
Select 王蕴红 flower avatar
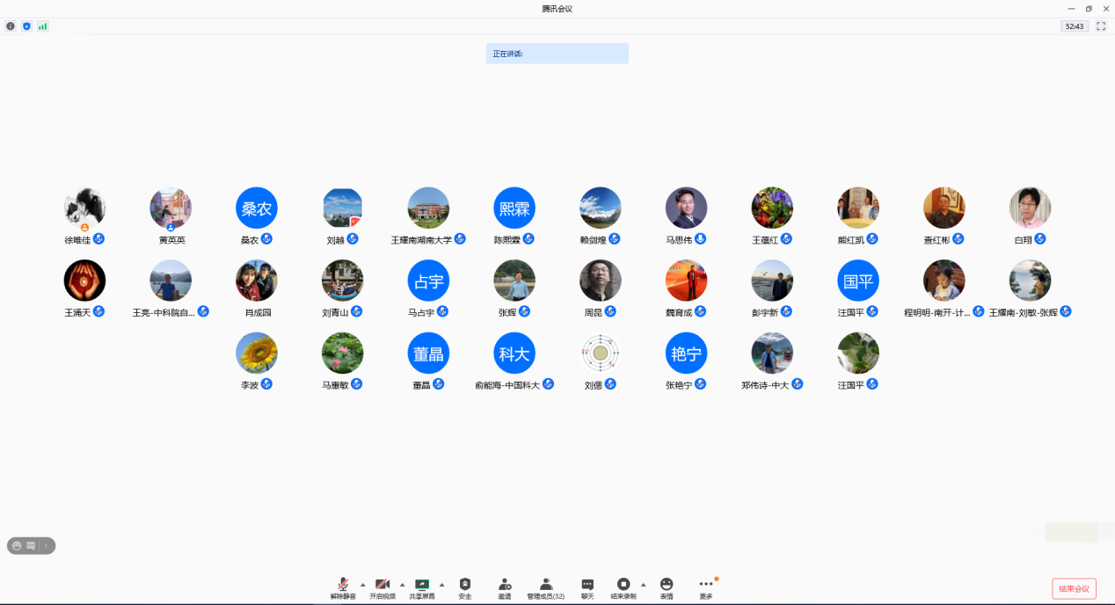click(772, 208)
